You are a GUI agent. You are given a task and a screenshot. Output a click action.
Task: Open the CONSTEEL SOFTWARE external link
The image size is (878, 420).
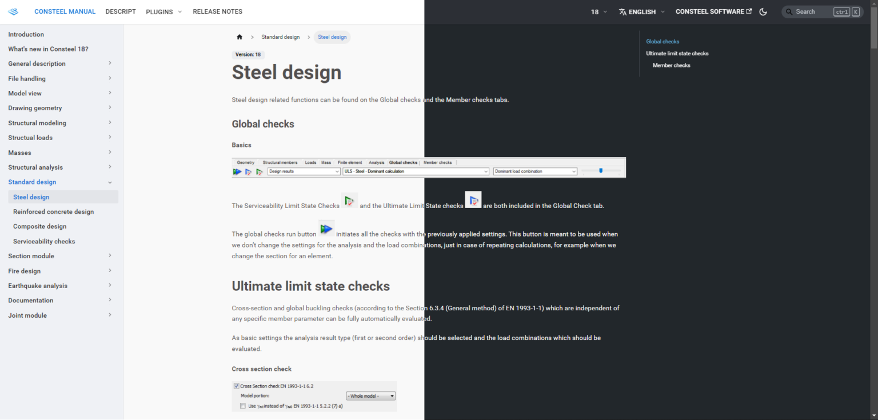pyautogui.click(x=713, y=11)
